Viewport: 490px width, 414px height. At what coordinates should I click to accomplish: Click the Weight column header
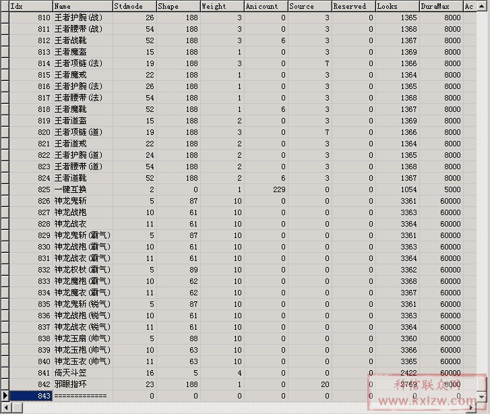(222, 6)
